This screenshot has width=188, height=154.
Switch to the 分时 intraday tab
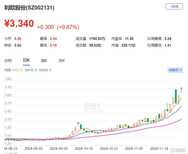tap(8, 61)
